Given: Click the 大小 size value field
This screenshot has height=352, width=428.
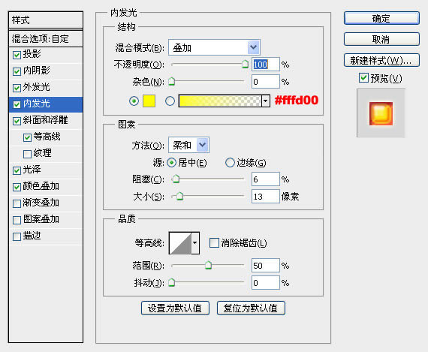Looking at the screenshot, I should (266, 197).
